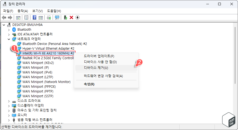Click the USB icon for 범용 직렬 버스 컨트롤러
This screenshot has width=238, height=130.
tap(14, 120)
